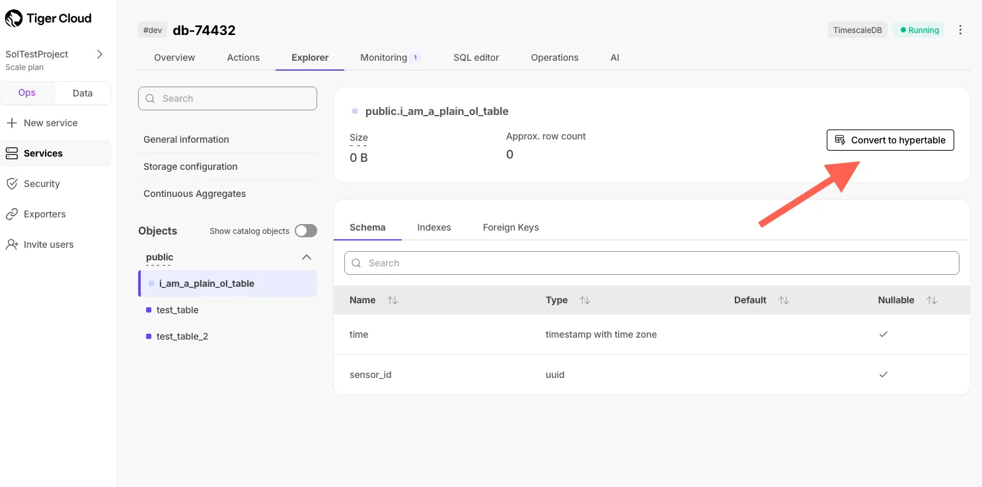The height and width of the screenshot is (487, 982).
Task: Open the kebab menu next to Running
Action: (x=960, y=30)
